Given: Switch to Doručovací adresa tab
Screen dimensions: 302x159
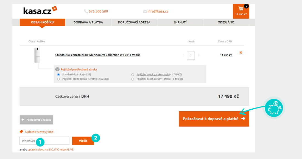Looking at the screenshot, I should tap(134, 22).
